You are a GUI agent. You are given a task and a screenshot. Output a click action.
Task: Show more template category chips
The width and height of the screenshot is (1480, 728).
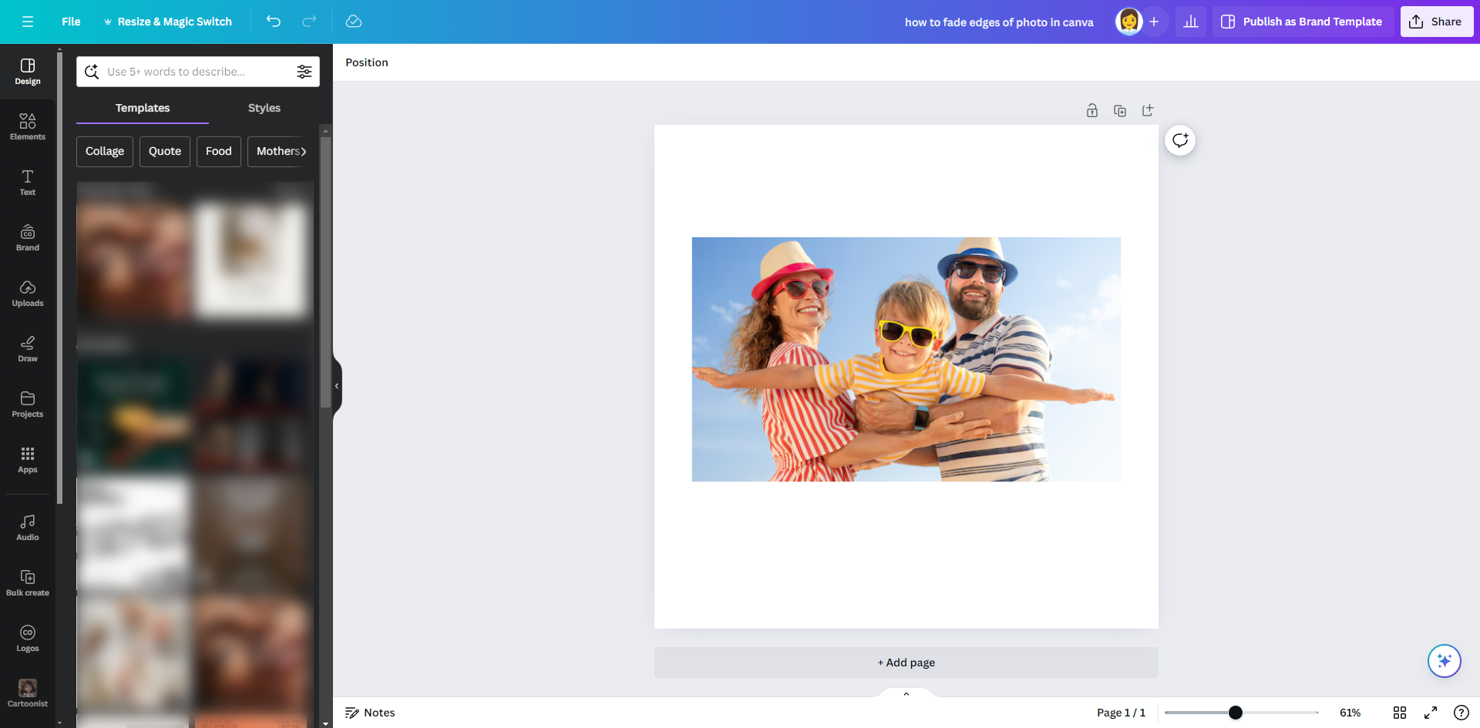click(304, 152)
